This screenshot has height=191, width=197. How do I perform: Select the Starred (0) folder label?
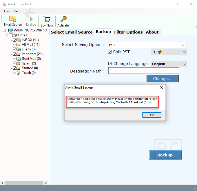point(30,68)
